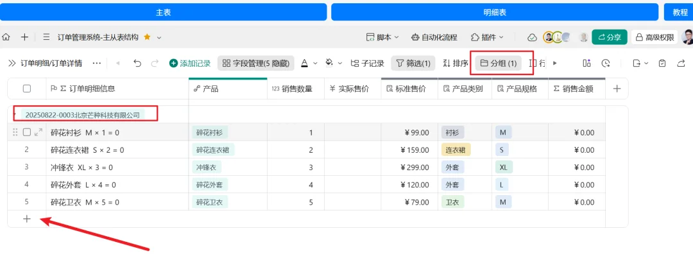Click row number 3

point(26,167)
